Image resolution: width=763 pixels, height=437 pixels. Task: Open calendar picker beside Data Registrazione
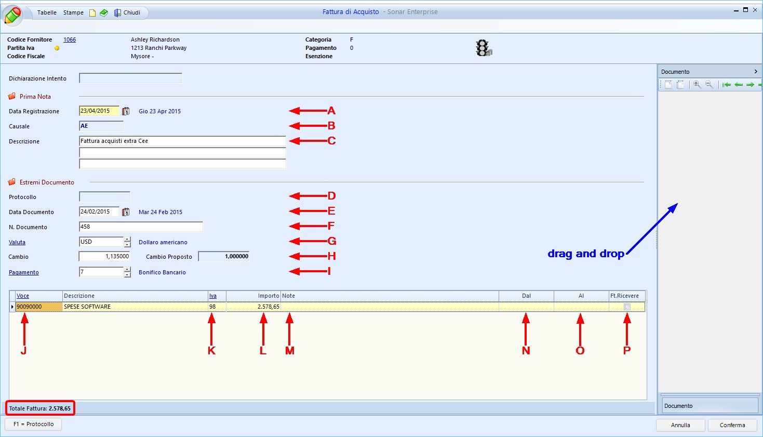(126, 111)
